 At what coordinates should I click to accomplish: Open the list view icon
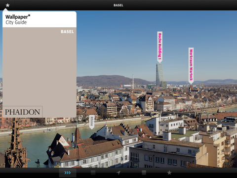coord(144,173)
